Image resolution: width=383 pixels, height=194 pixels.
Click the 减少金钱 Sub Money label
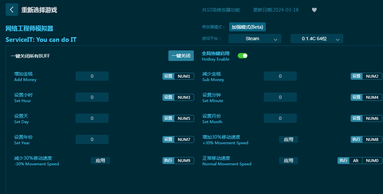213,76
